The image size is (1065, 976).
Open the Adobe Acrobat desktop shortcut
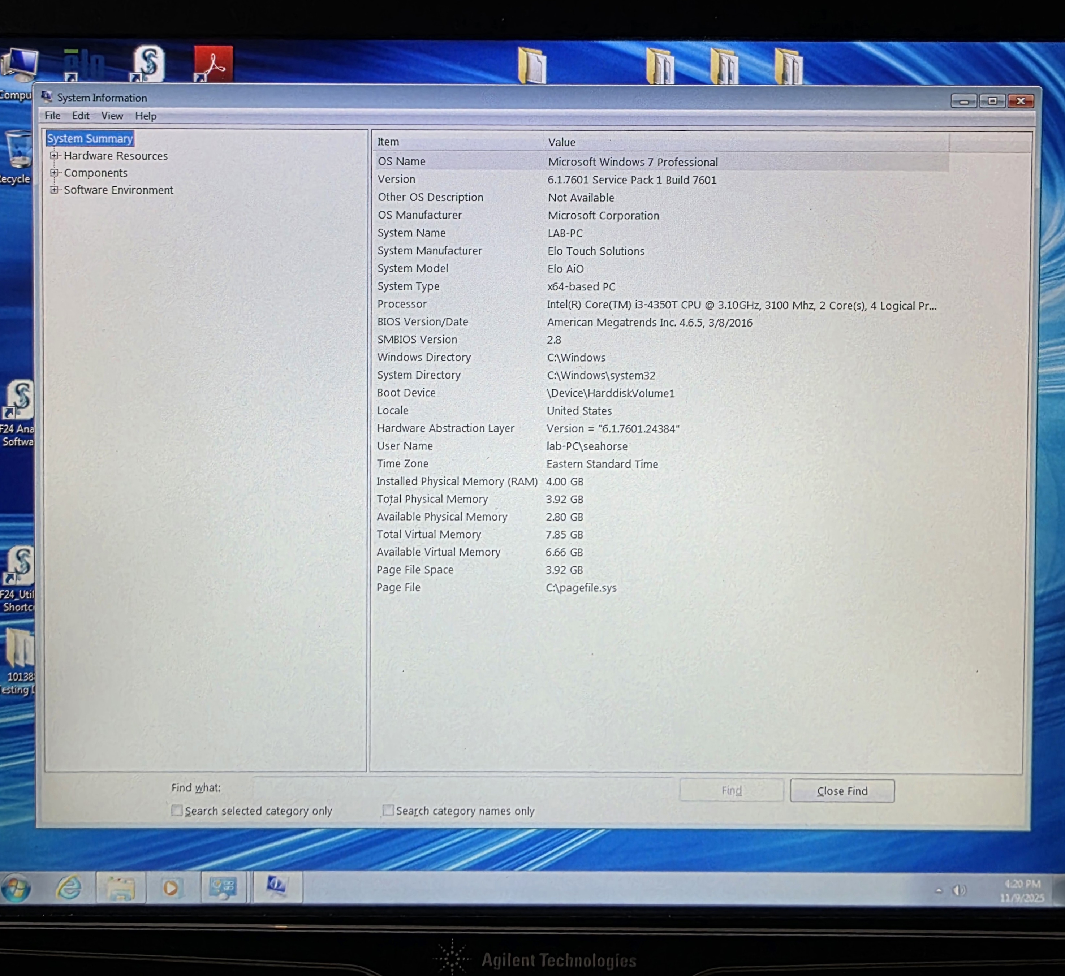(x=213, y=64)
